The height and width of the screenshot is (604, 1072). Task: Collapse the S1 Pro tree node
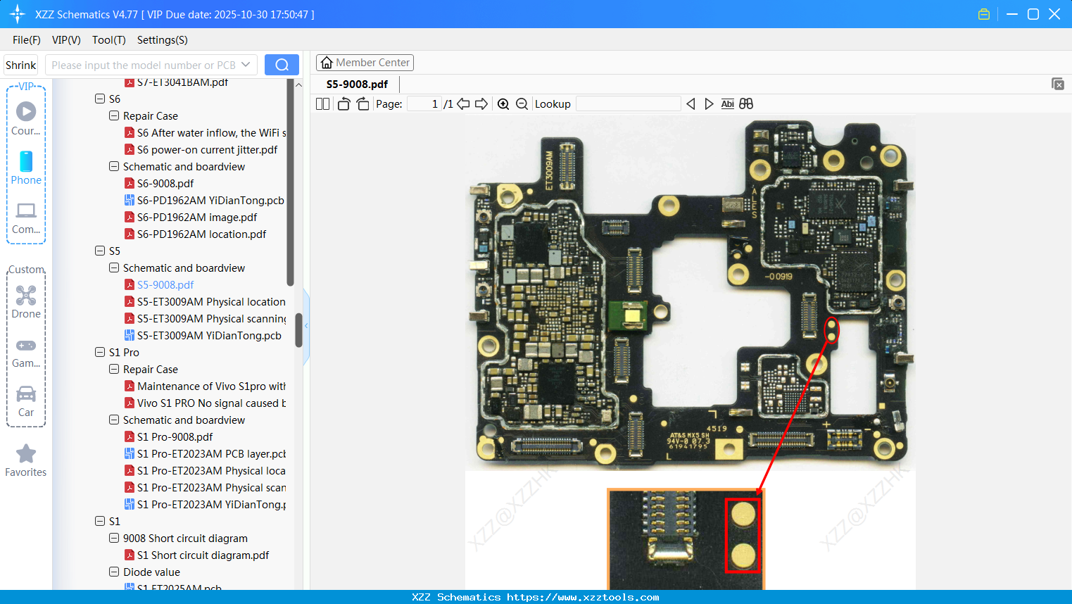[100, 353]
